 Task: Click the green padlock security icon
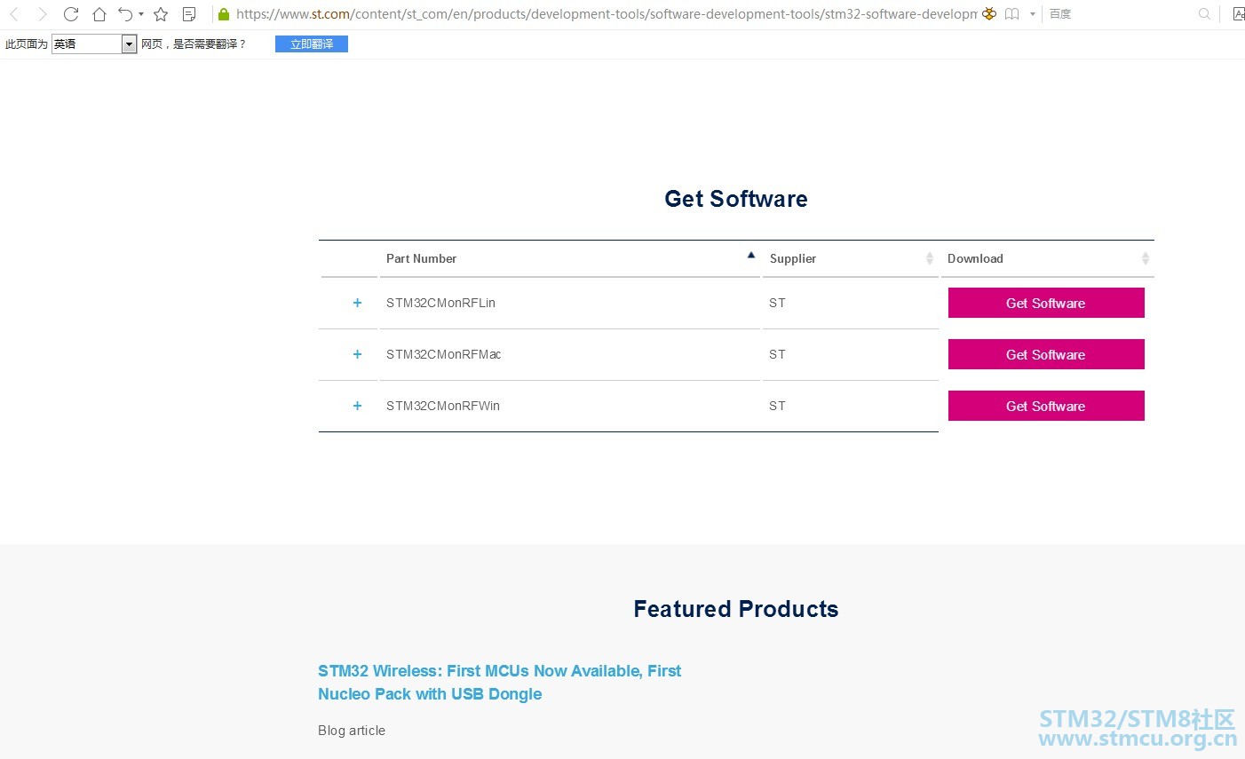click(224, 14)
